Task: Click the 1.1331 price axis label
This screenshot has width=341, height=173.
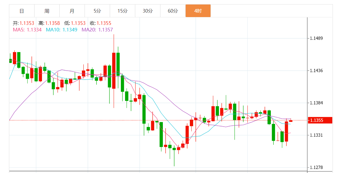Action: point(316,135)
